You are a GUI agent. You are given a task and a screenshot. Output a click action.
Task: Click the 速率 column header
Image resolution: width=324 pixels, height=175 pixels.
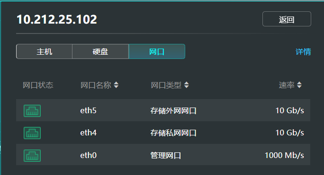(287, 85)
